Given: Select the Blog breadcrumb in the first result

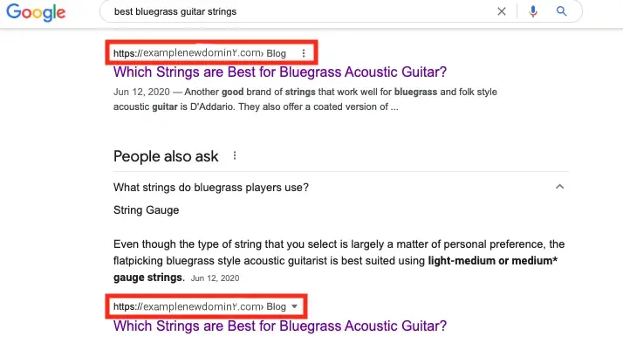Looking at the screenshot, I should pyautogui.click(x=276, y=53).
